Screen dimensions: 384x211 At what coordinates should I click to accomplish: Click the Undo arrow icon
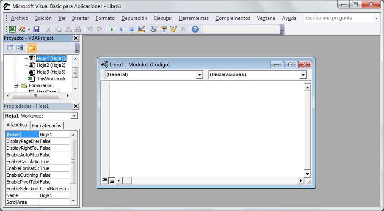click(x=90, y=29)
